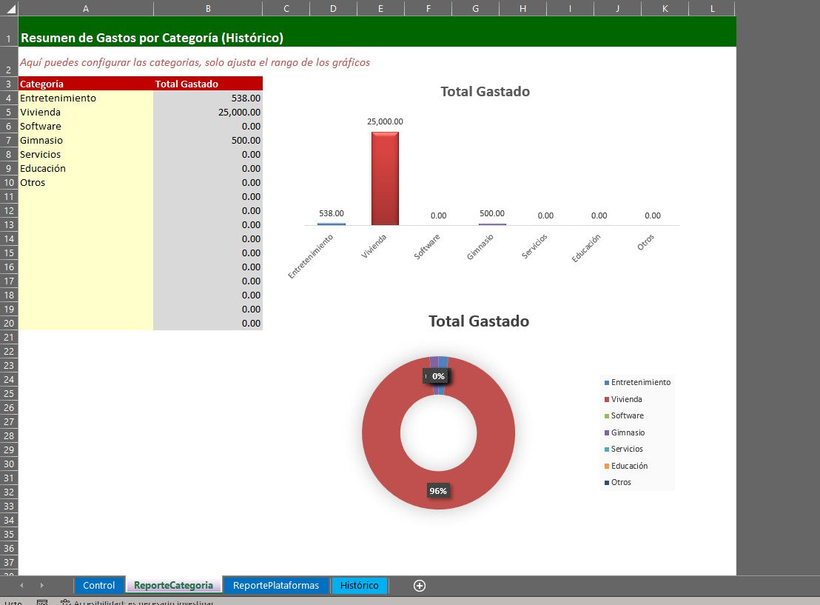Select the Vivienda category cell

pos(86,112)
